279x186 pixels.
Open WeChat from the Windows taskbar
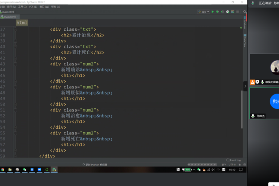25,170
